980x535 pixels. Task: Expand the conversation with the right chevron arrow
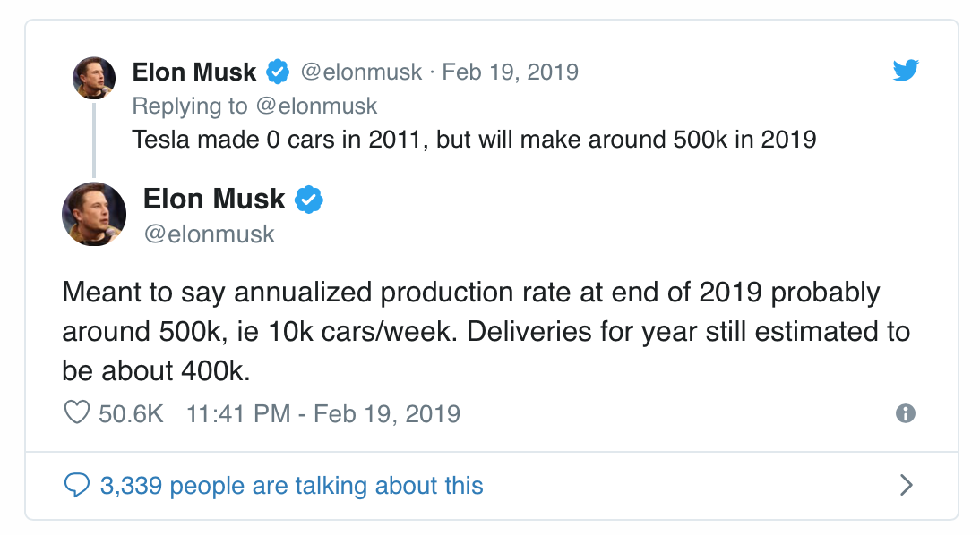click(x=907, y=485)
